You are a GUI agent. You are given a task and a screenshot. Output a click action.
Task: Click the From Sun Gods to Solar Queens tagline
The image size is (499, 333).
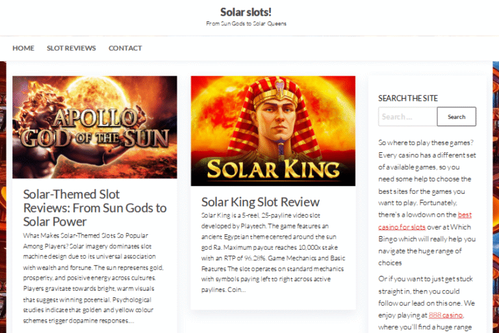[x=246, y=23]
